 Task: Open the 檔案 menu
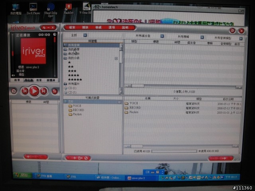click(72, 27)
